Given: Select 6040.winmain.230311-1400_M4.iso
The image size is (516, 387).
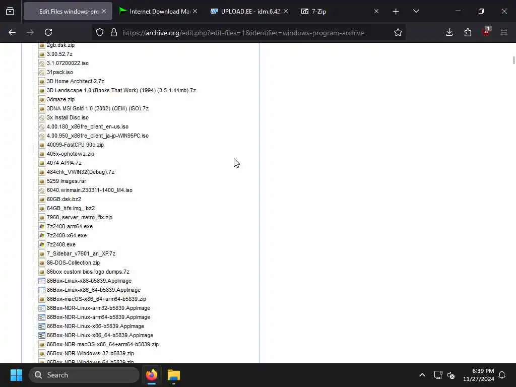Looking at the screenshot, I should point(90,190).
